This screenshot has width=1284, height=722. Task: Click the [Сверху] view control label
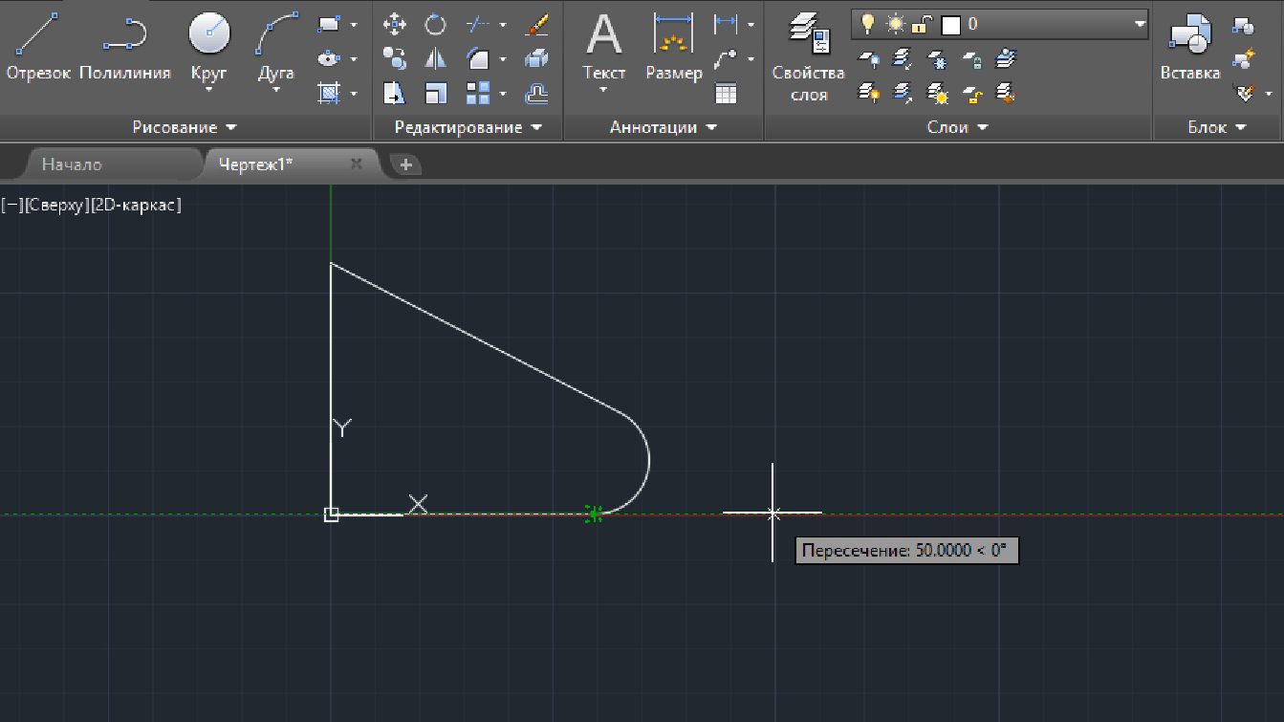coord(57,205)
